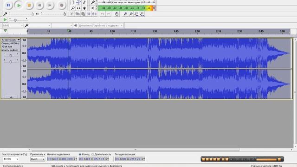This screenshot has height=167, width=297.
Task: Open the Sync-Lock clock icon
Action: (116, 14)
